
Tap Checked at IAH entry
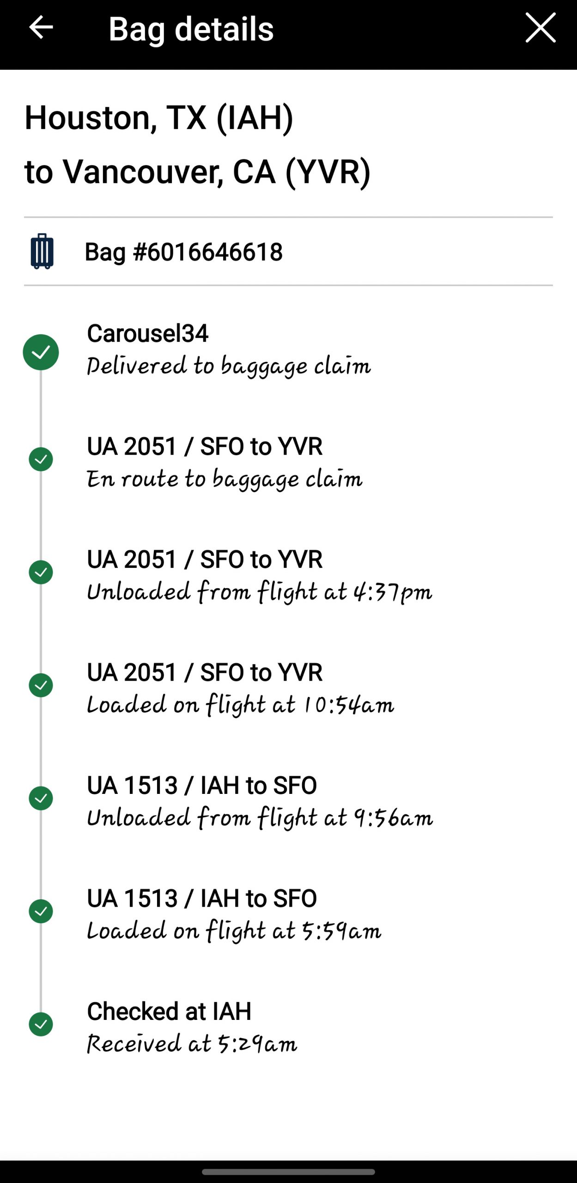169,1011
